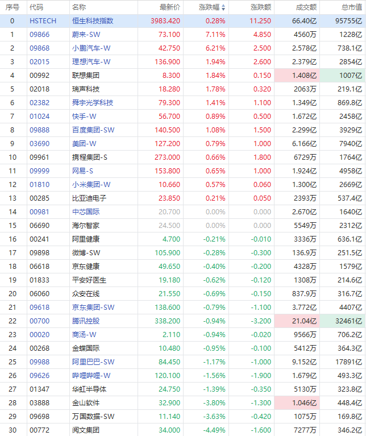The height and width of the screenshot is (436, 366).
Task: Sort by 涨跌幅 using the sort arrows
Action: pos(223,7)
